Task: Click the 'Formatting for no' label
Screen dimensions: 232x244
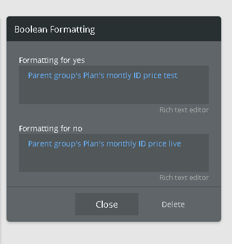Action: tap(51, 129)
